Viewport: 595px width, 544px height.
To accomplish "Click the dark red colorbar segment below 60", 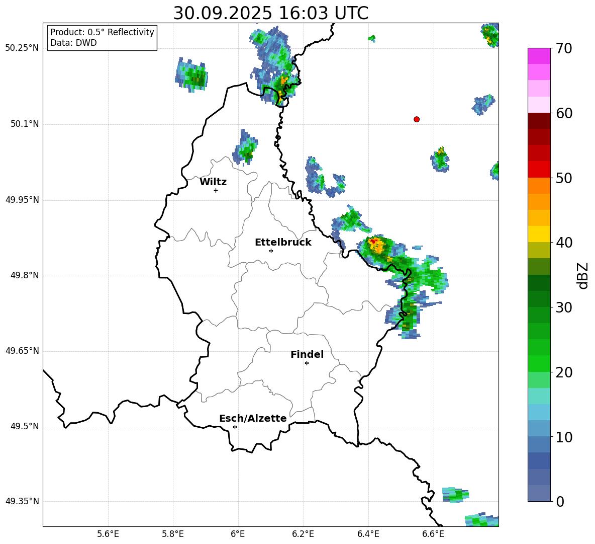I will pyautogui.click(x=539, y=121).
